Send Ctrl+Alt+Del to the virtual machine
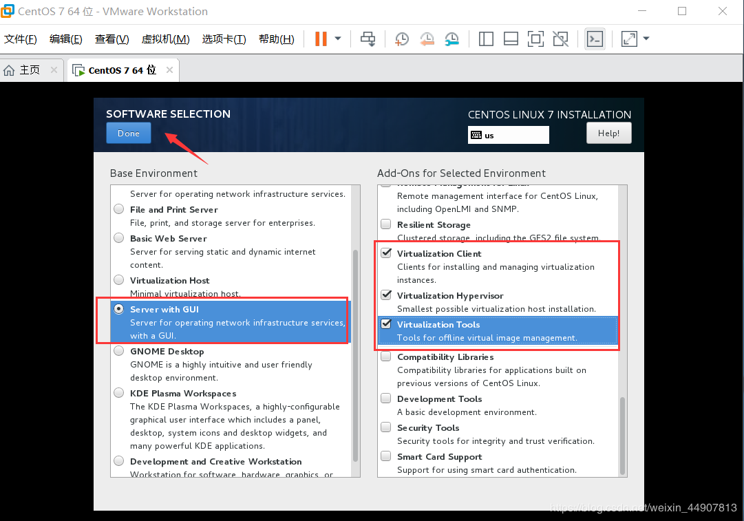This screenshot has height=521, width=744. click(x=368, y=39)
